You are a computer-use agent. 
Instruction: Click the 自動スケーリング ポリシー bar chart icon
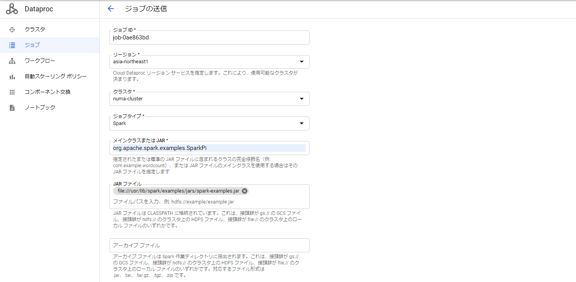[x=12, y=77]
